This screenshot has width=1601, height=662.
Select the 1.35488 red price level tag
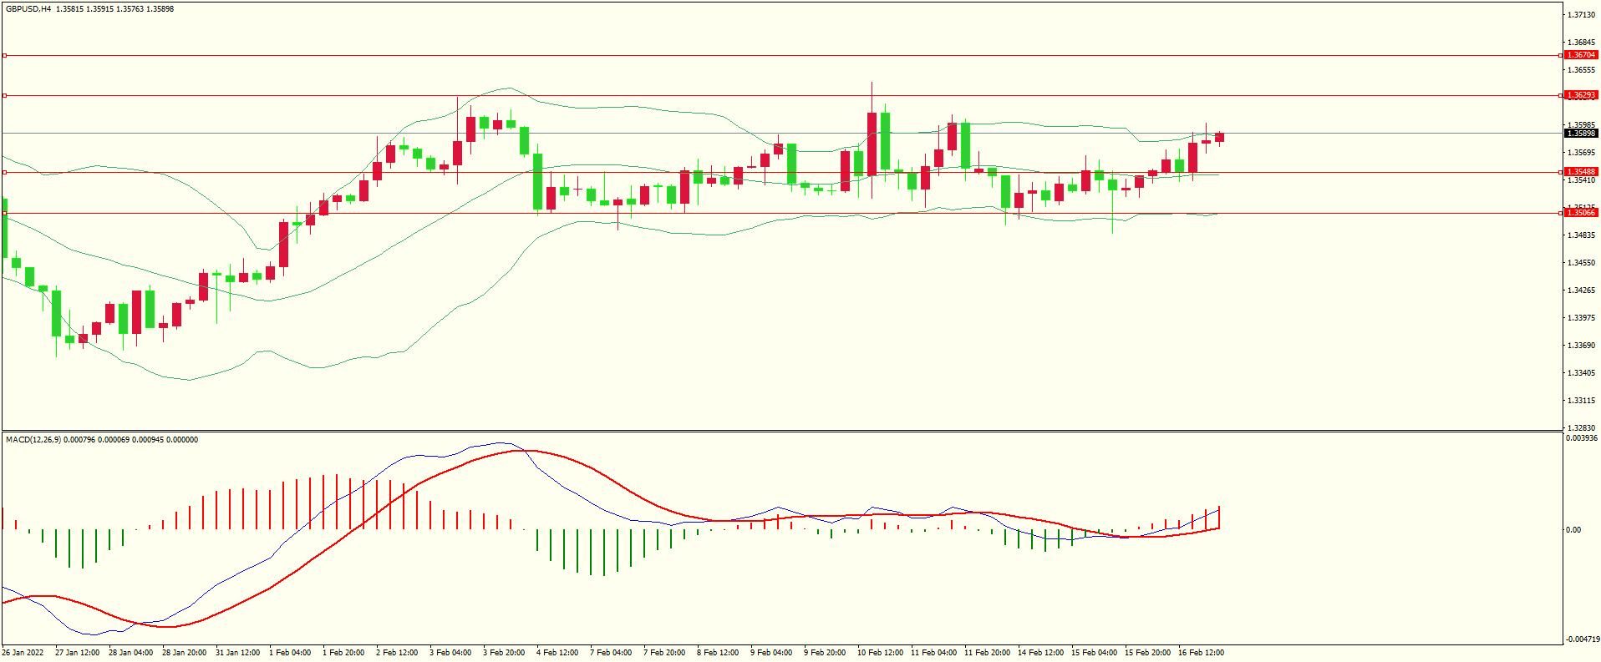click(1581, 172)
